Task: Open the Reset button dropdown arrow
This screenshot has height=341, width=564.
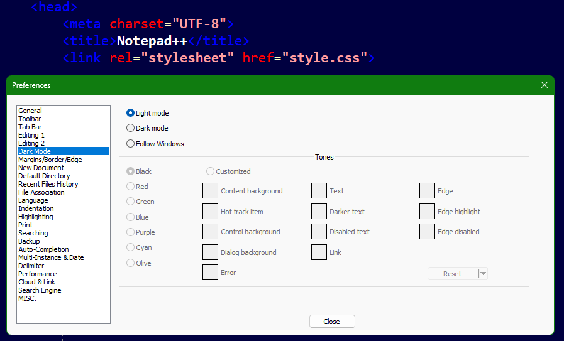Action: pyautogui.click(x=483, y=274)
